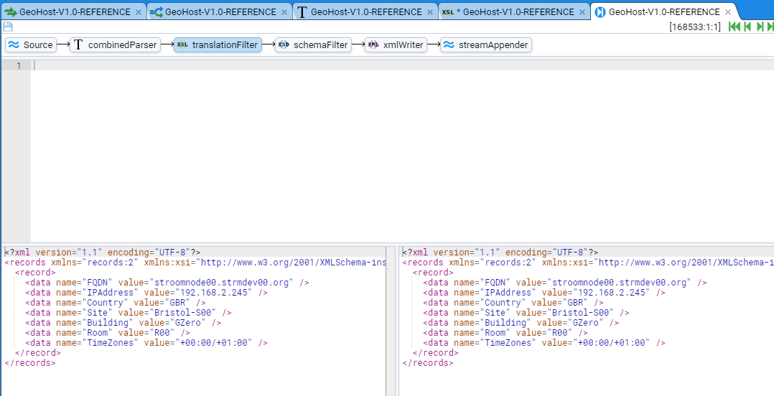This screenshot has height=396, width=774.
Task: Close the text converter GeoHost tab
Action: (429, 12)
